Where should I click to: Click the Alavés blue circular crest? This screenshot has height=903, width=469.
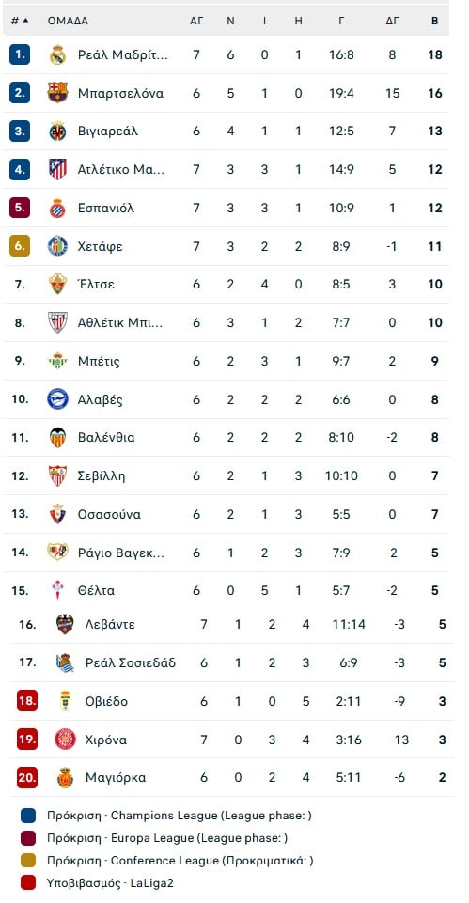pos(57,399)
